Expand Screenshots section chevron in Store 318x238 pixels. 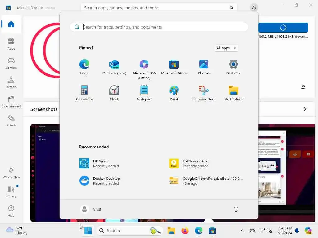(305, 109)
